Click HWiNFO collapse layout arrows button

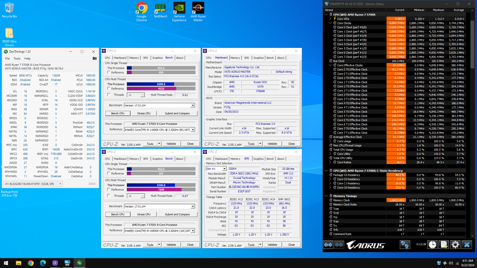339,245
